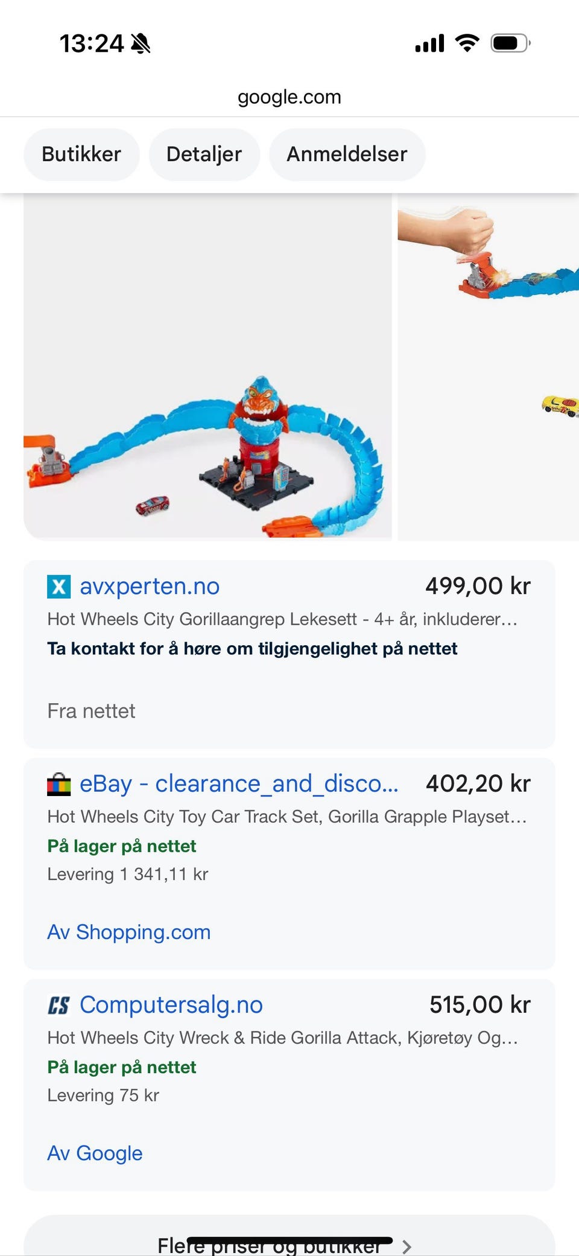Tap the silent mode bell icon

141,43
